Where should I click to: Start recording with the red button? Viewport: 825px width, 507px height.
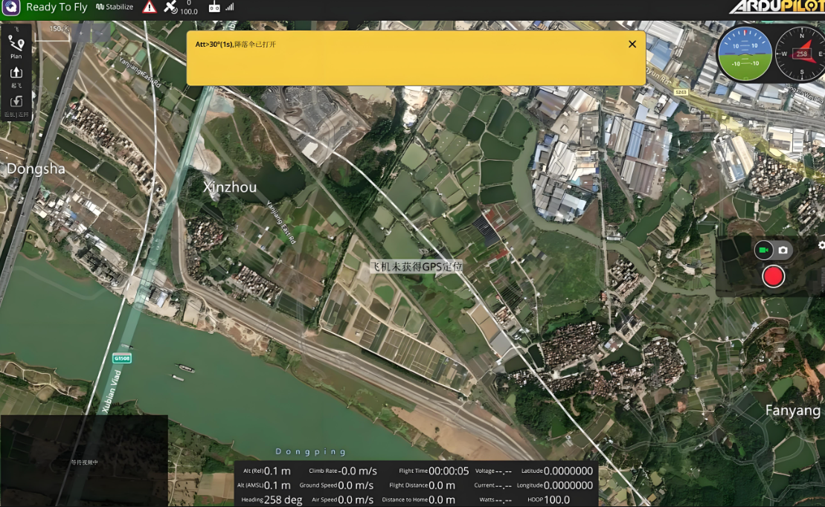pos(773,277)
